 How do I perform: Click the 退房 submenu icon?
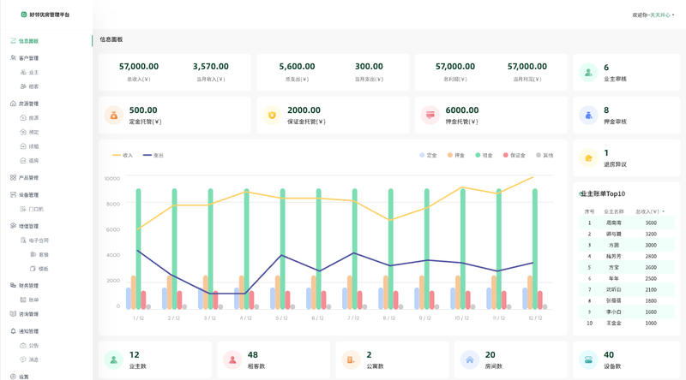click(x=23, y=160)
